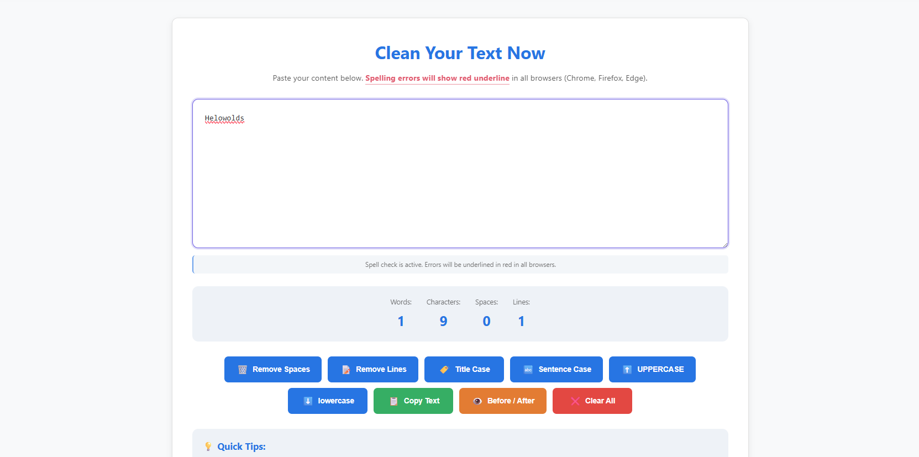The image size is (919, 457).
Task: Click the abc icon on Sentence Case
Action: (528, 370)
